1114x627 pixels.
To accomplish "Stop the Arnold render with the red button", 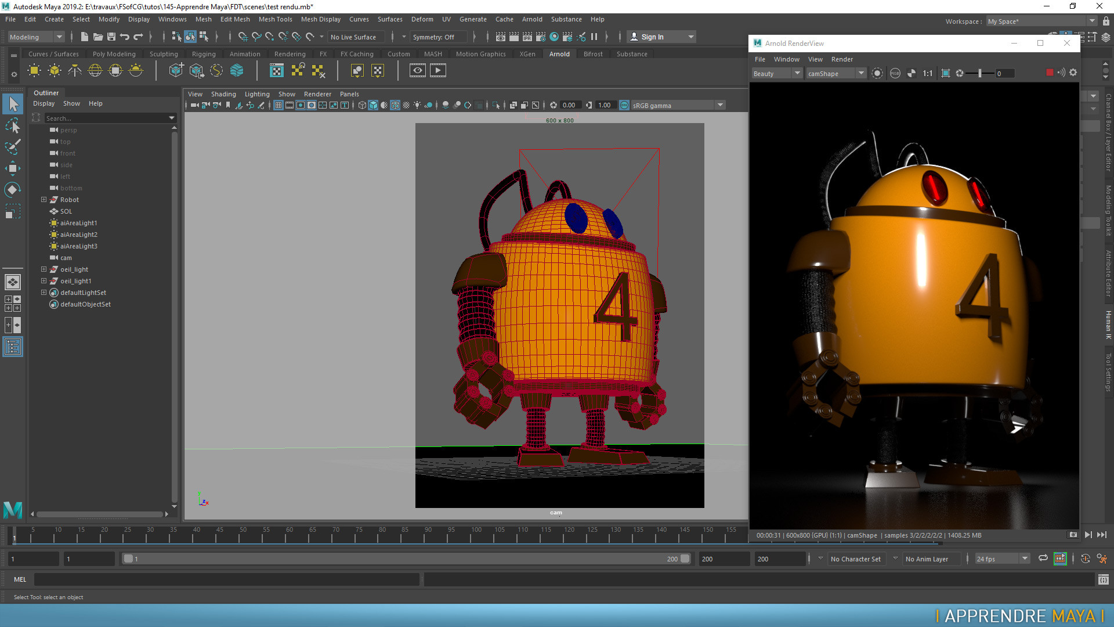I will 1050,73.
